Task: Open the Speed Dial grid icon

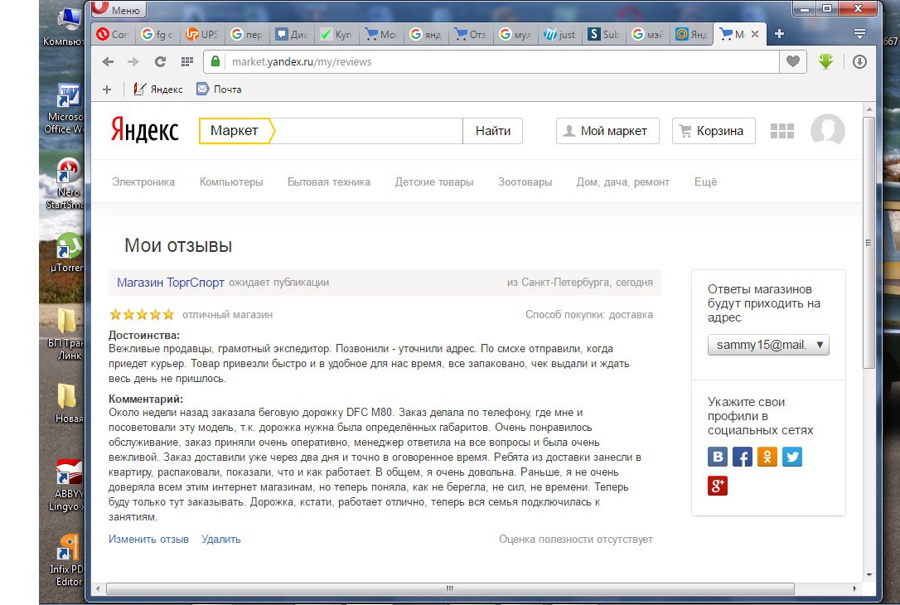Action: tap(187, 61)
